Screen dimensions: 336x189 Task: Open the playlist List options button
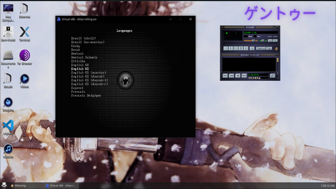(272, 76)
